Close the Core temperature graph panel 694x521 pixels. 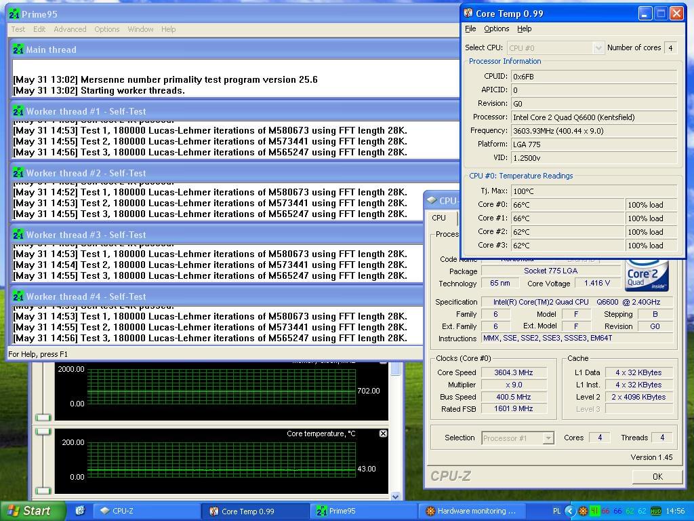383,433
